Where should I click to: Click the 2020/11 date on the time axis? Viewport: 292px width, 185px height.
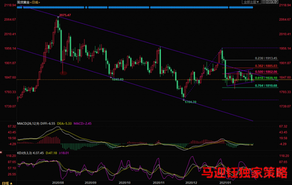[x=158, y=183]
